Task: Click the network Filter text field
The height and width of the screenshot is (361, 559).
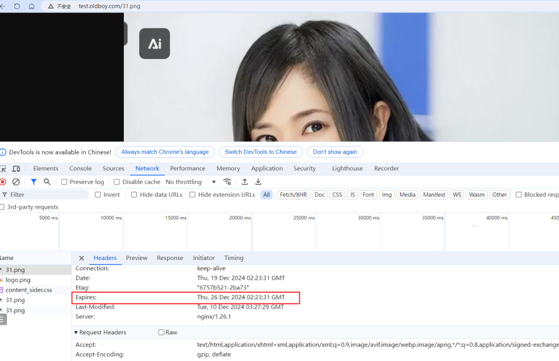Action: (x=46, y=194)
